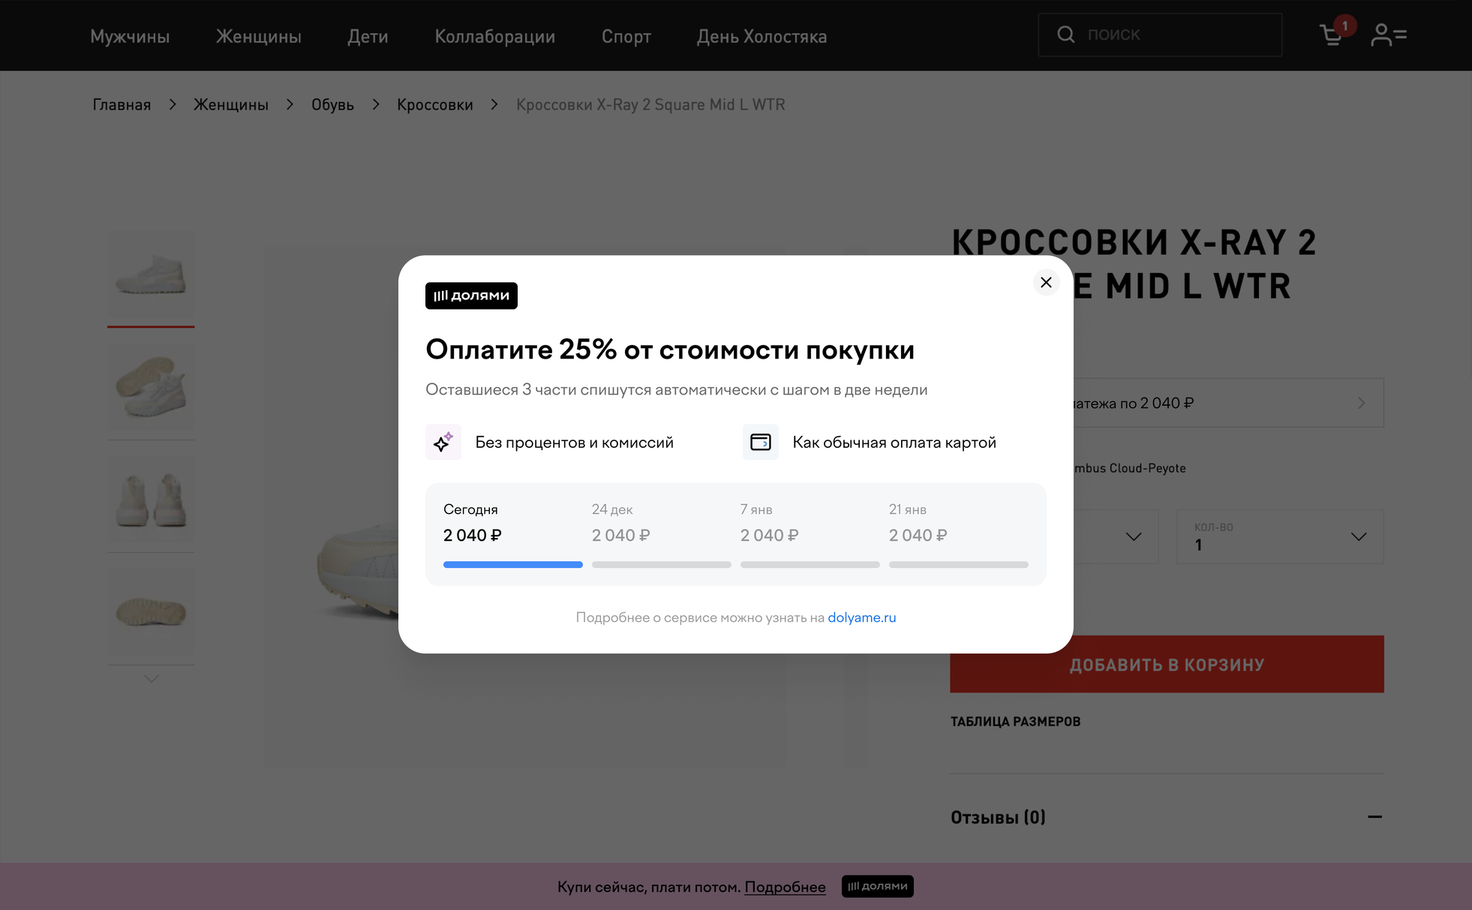Select the fourth thumbnail showing outsole

tap(151, 612)
